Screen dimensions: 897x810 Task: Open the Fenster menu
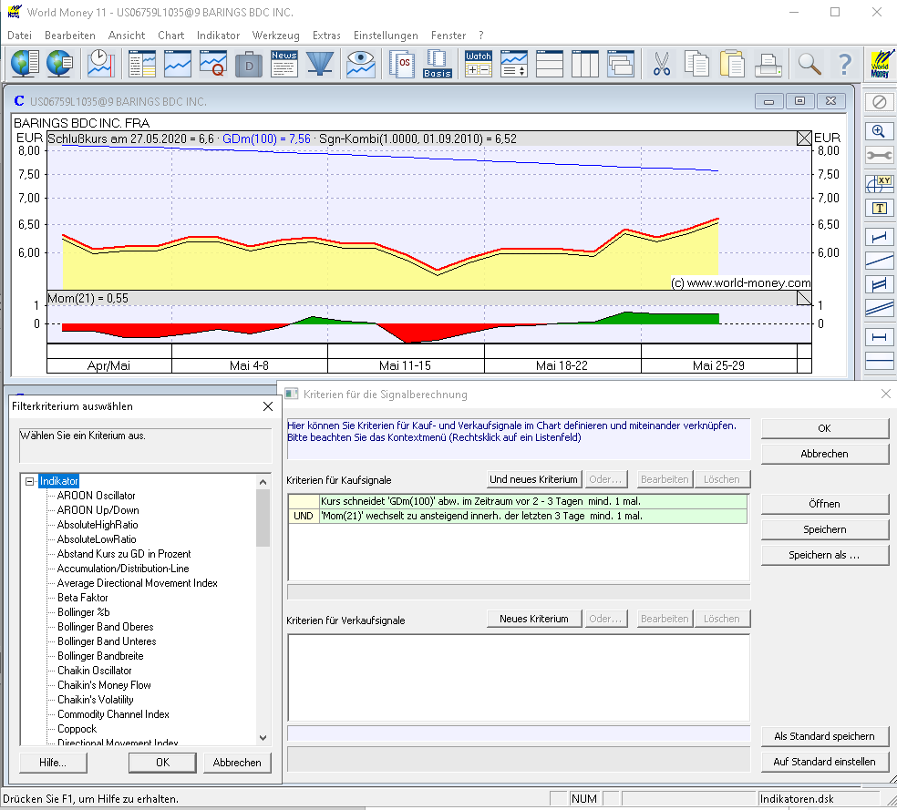point(448,36)
